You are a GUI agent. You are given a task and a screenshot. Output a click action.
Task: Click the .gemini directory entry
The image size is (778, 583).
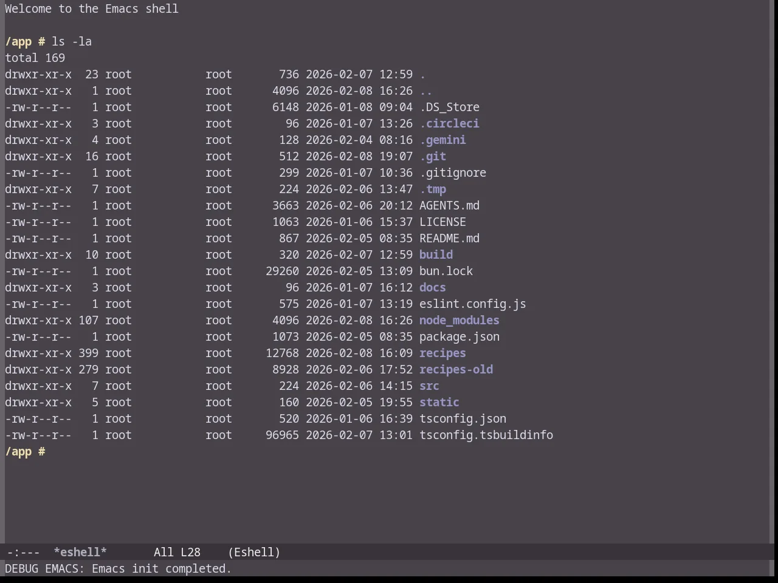tap(442, 140)
